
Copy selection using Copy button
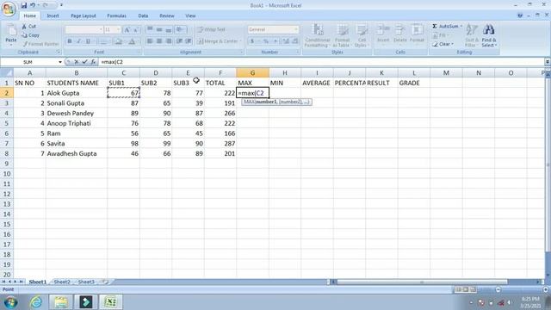pos(31,35)
